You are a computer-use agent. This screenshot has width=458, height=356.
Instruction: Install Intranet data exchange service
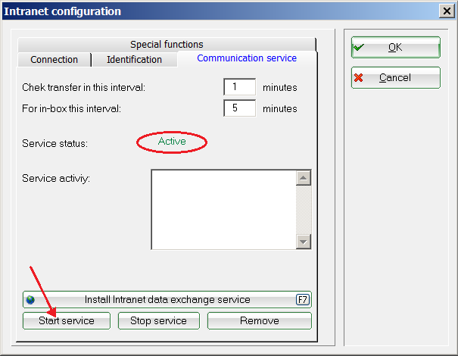167,300
